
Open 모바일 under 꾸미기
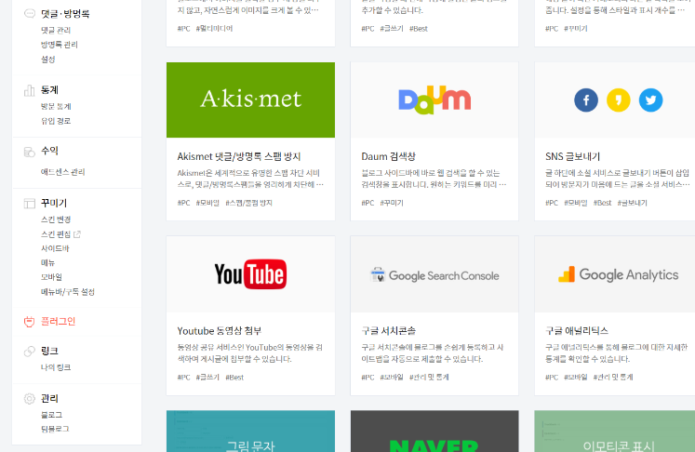(51, 277)
